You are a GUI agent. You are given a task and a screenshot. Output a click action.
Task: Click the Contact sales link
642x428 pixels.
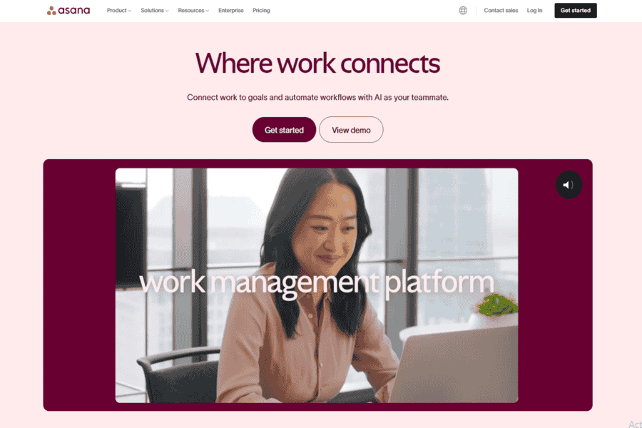pos(501,10)
